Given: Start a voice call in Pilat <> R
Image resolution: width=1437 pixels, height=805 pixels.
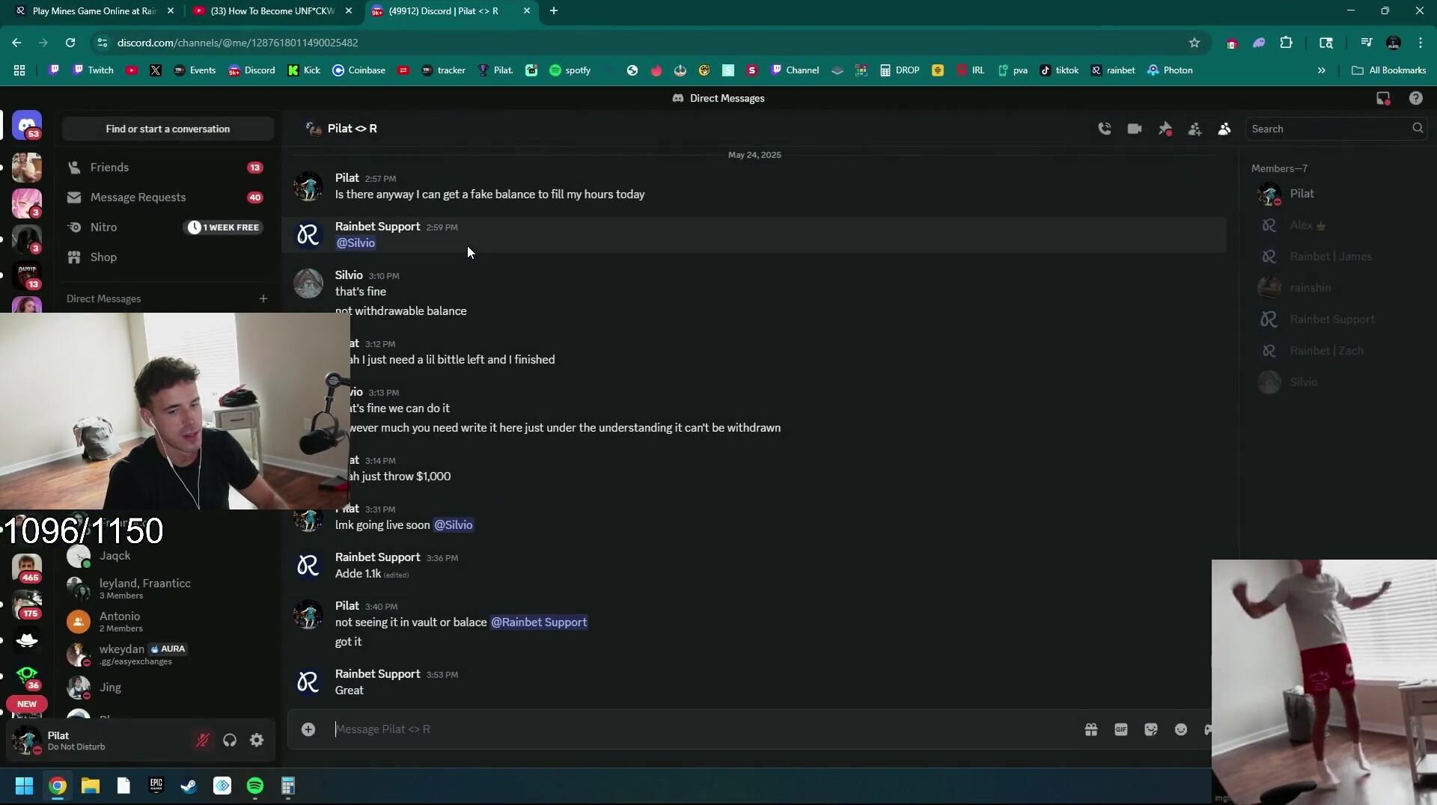Looking at the screenshot, I should [x=1105, y=129].
